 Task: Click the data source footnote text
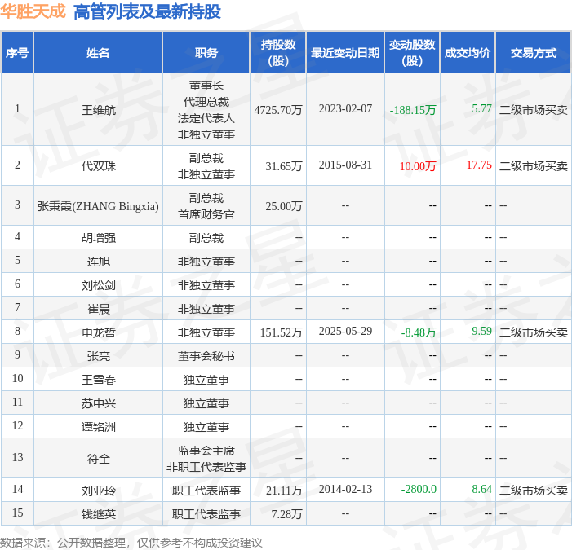[131, 543]
